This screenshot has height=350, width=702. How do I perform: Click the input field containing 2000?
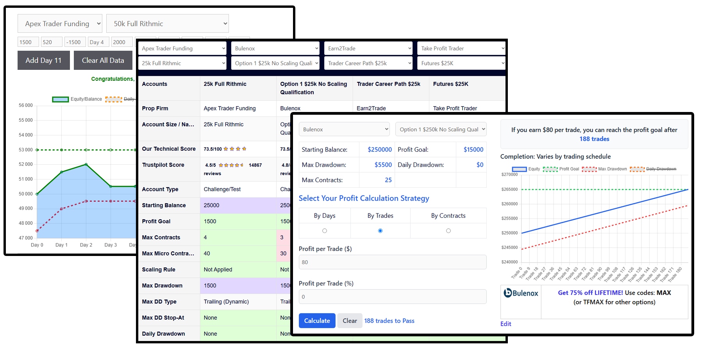point(122,42)
